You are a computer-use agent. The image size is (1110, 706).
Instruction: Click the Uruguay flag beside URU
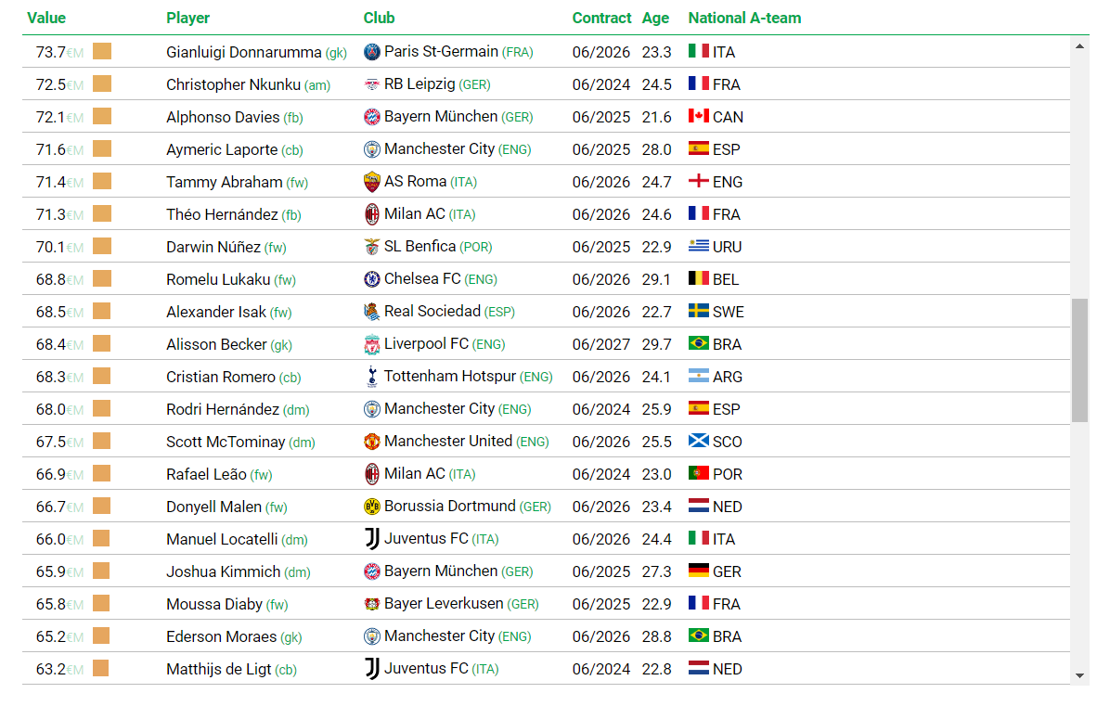699,246
